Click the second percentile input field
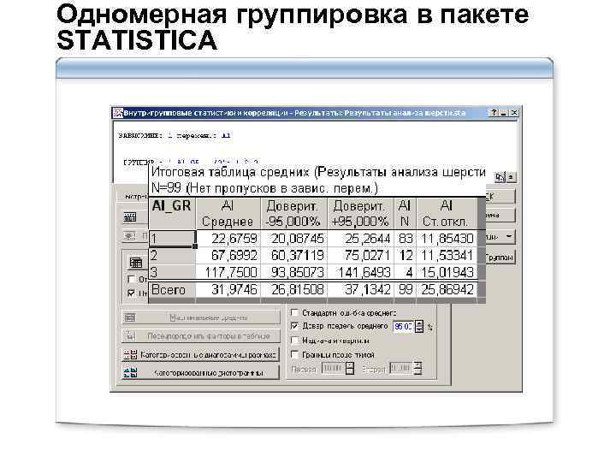Screen dimensions: 616x462 [401, 368]
